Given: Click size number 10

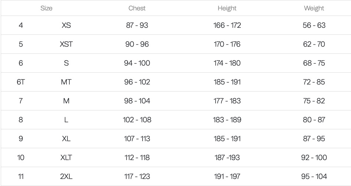Looking at the screenshot, I should point(21,157).
